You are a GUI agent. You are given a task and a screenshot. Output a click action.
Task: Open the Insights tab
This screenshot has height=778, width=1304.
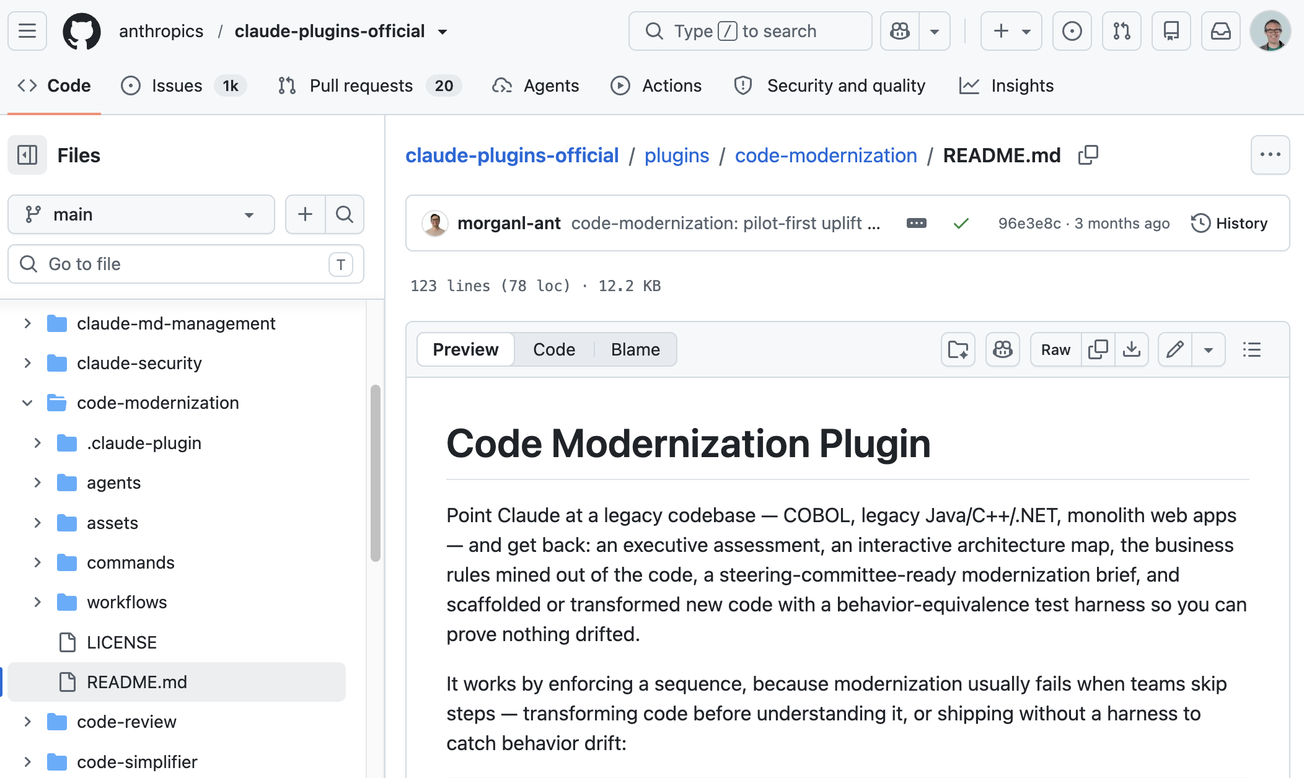pos(1006,85)
